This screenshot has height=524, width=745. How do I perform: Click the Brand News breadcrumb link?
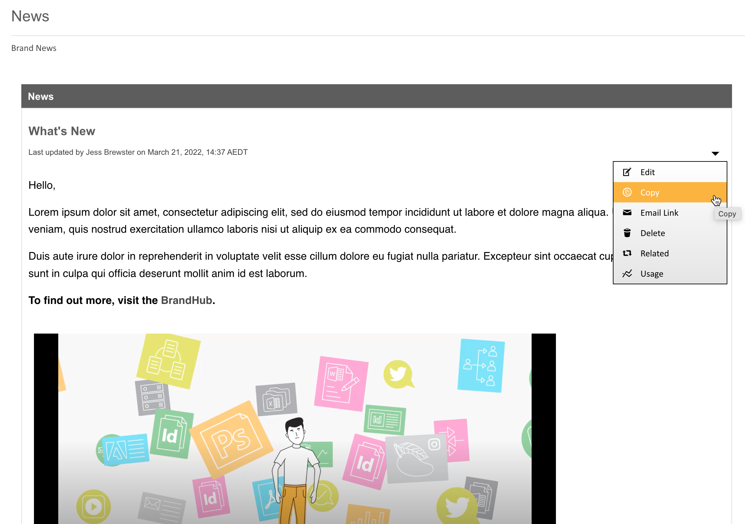tap(34, 48)
